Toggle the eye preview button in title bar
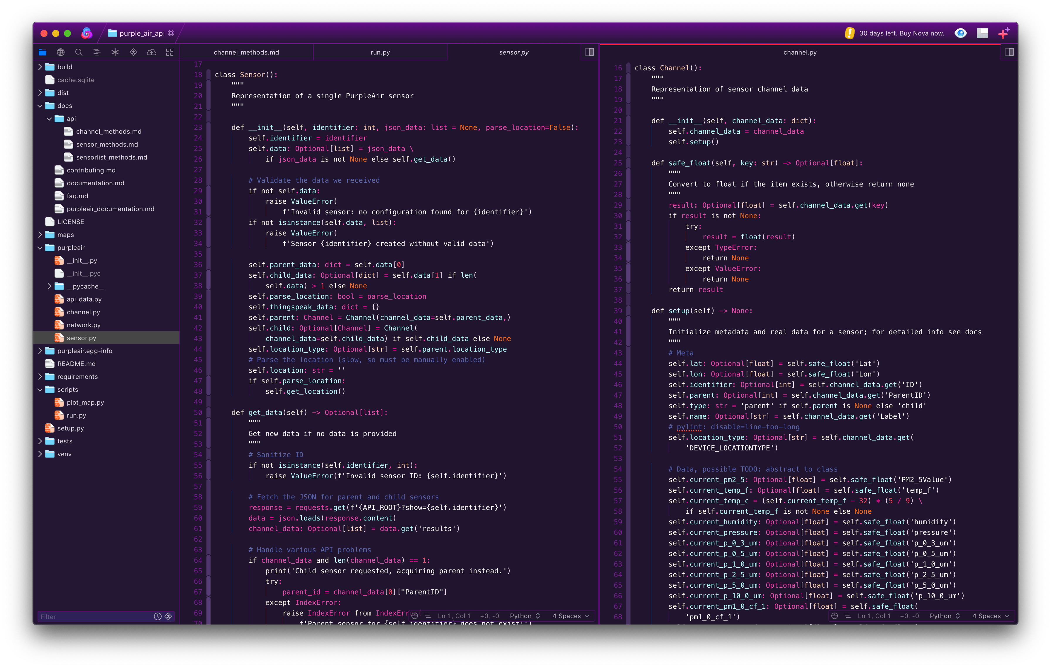This screenshot has height=668, width=1051. point(960,33)
